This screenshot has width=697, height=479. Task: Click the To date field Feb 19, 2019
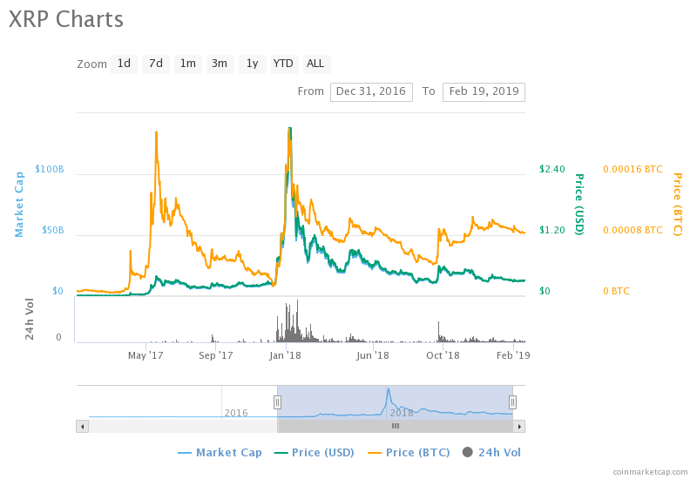484,92
